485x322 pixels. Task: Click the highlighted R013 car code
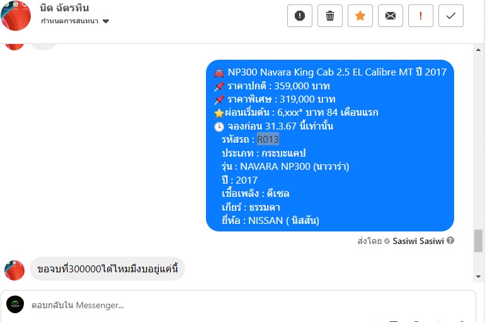[268, 140]
